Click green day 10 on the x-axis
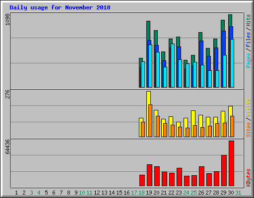 (x=82, y=193)
